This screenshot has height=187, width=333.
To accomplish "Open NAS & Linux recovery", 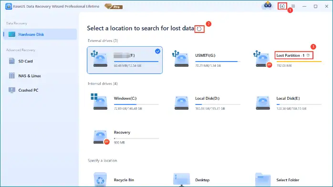I will tap(30, 76).
